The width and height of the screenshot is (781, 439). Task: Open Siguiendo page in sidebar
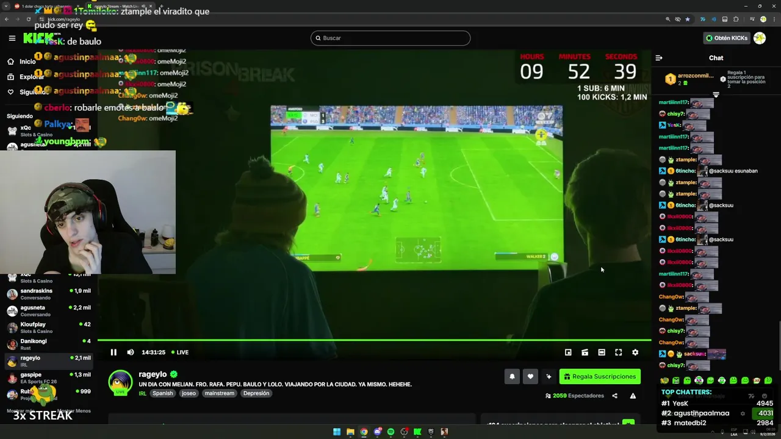pyautogui.click(x=27, y=92)
